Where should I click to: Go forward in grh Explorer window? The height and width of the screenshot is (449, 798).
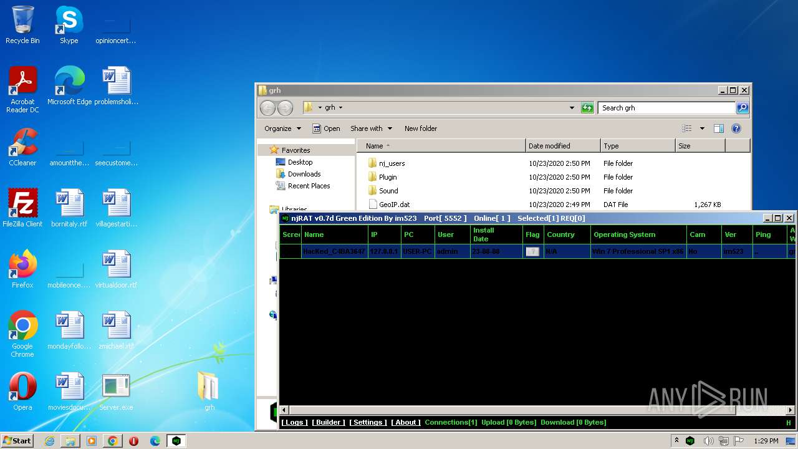tap(285, 108)
